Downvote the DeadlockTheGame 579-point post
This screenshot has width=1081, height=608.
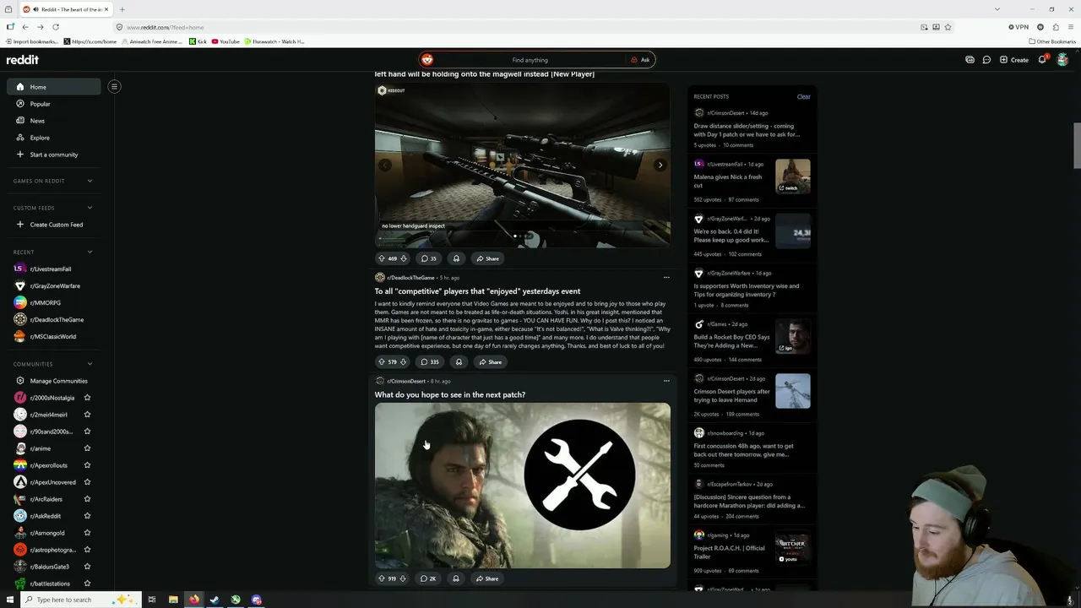point(404,362)
